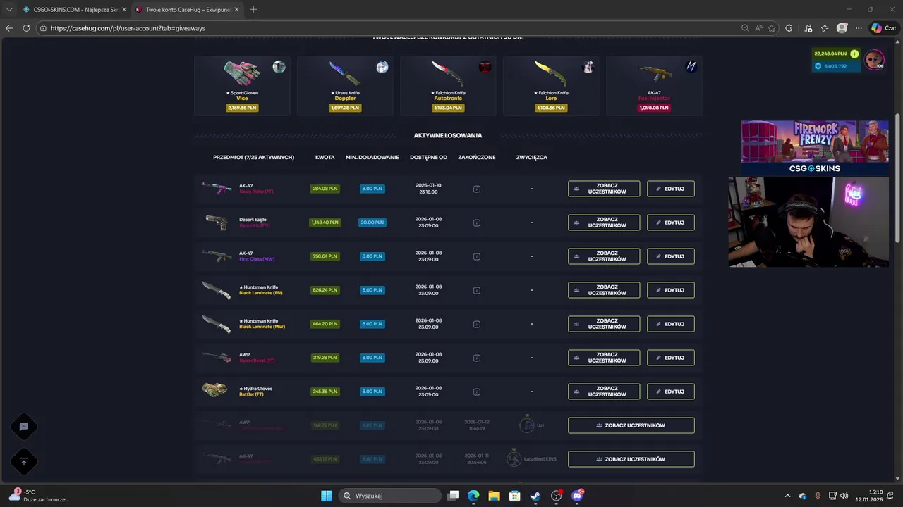This screenshot has height=507, width=903.
Task: Open Ursus Knife Doppler prize card
Action: 345,86
